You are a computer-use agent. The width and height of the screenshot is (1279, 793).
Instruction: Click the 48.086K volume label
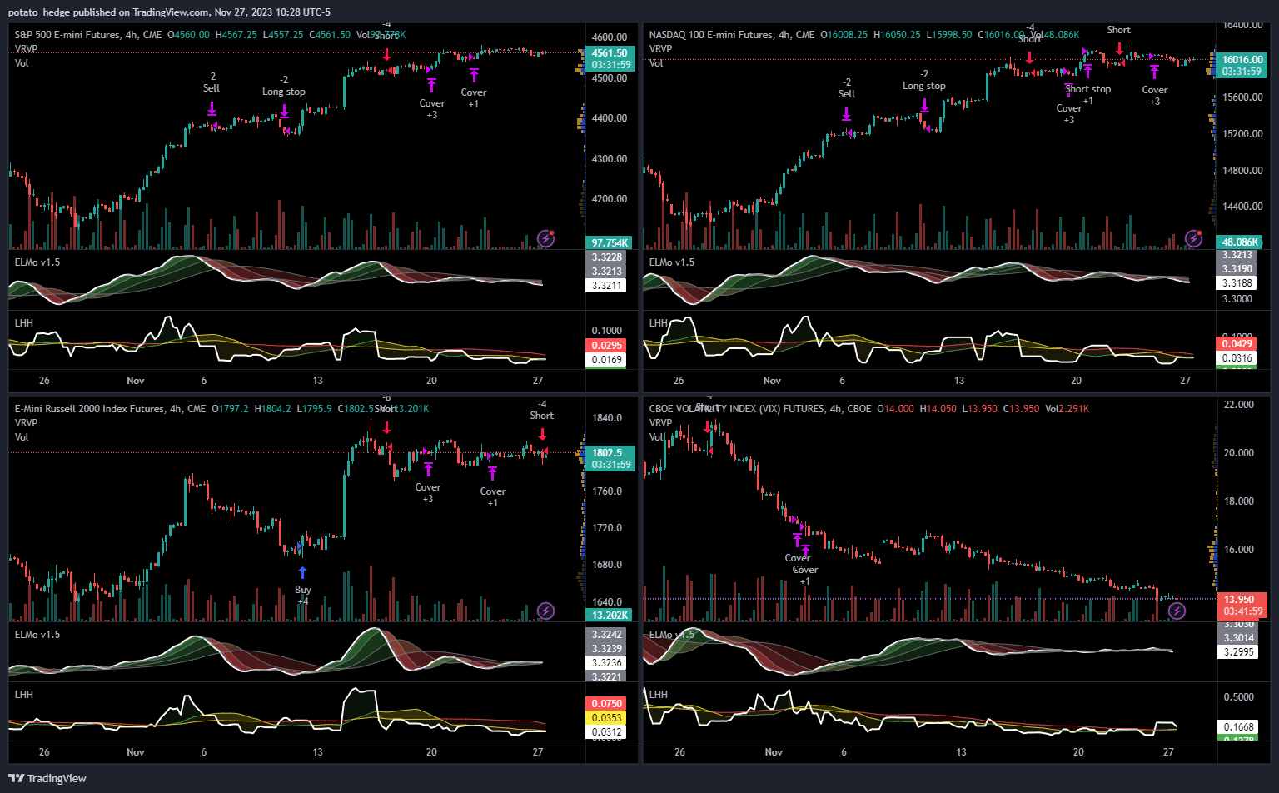1241,242
